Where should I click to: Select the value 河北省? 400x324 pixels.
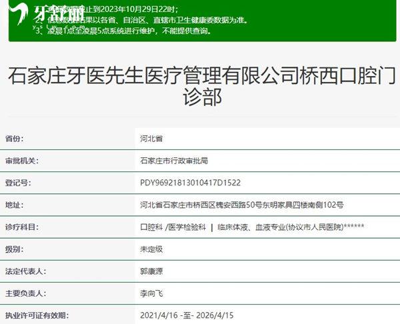pyautogui.click(x=151, y=139)
